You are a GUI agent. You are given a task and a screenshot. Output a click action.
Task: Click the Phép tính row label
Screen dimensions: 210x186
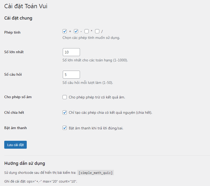[12, 32]
